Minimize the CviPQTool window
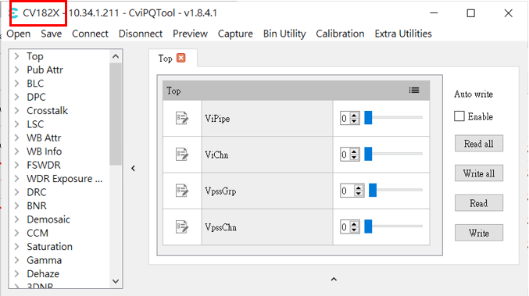 point(434,13)
